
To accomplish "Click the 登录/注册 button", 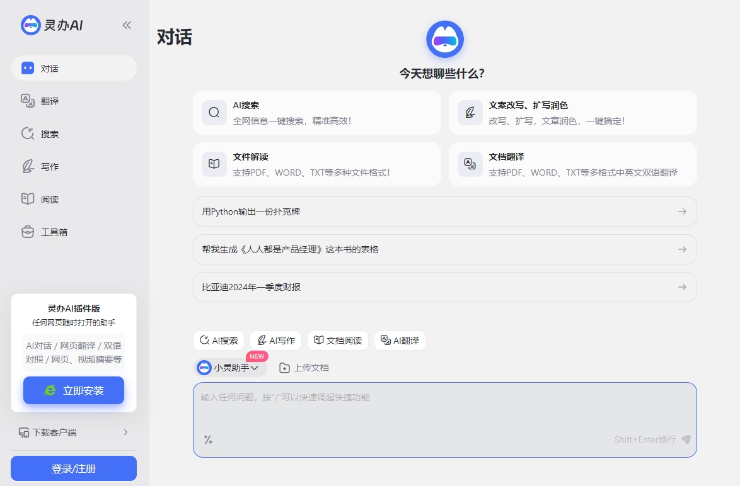I will point(73,468).
